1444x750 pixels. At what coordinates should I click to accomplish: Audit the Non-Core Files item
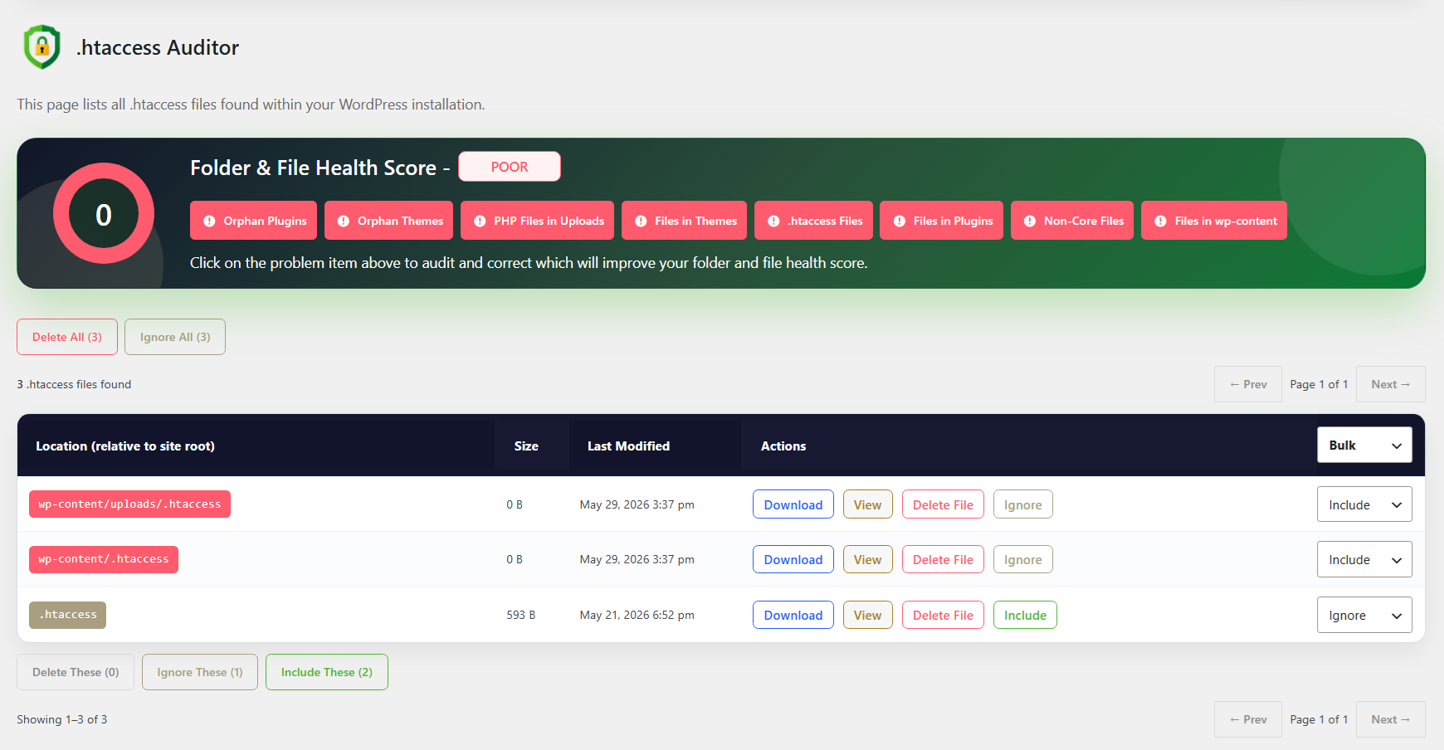[x=1072, y=221]
